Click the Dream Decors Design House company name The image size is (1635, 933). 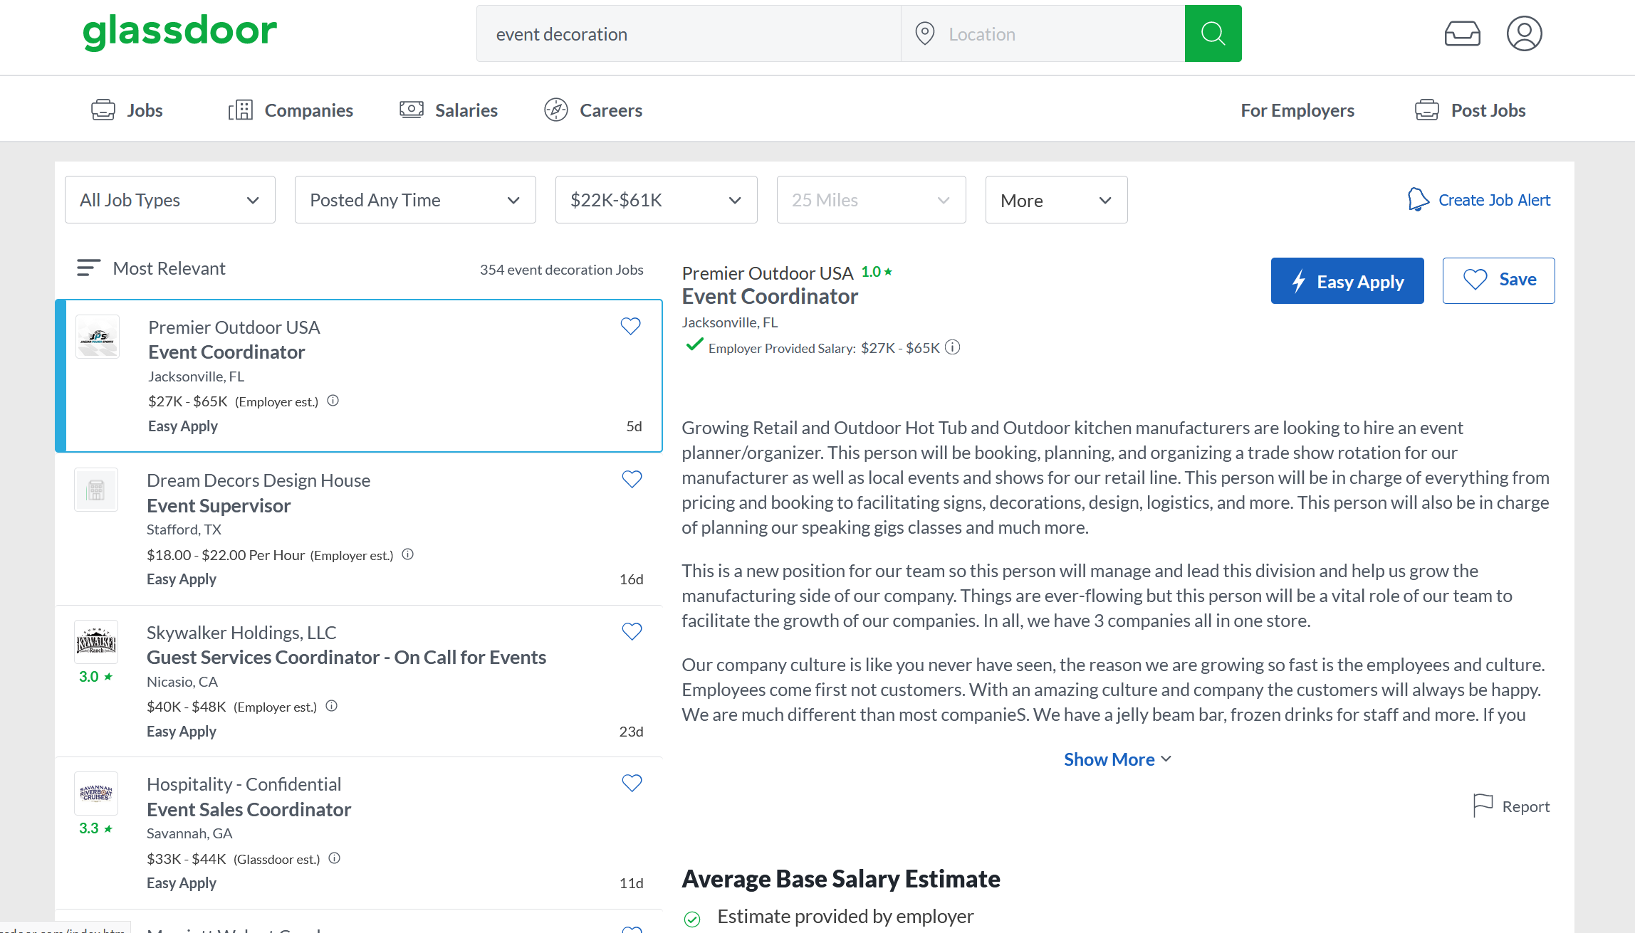258,480
